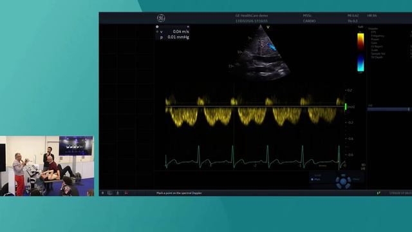This screenshot has width=412, height=232.
Task: Click the green Doppler baseline marker
Action: (x=346, y=106)
